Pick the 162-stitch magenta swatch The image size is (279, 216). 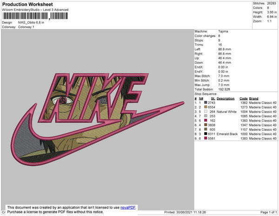tap(206, 121)
